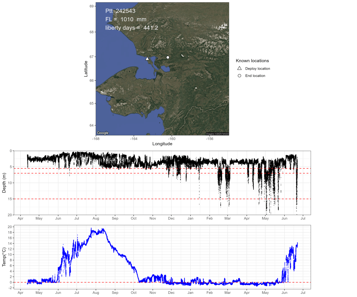Click the 'Temp(°C)' axis title
The height and width of the screenshot is (297, 357).
[4, 257]
